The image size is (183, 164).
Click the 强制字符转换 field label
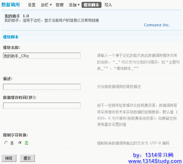pyautogui.click(x=16, y=135)
